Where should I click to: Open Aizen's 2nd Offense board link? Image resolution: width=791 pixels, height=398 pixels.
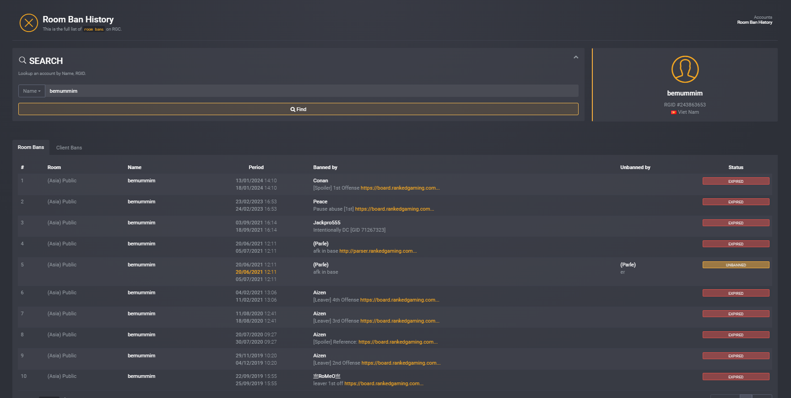coord(401,363)
